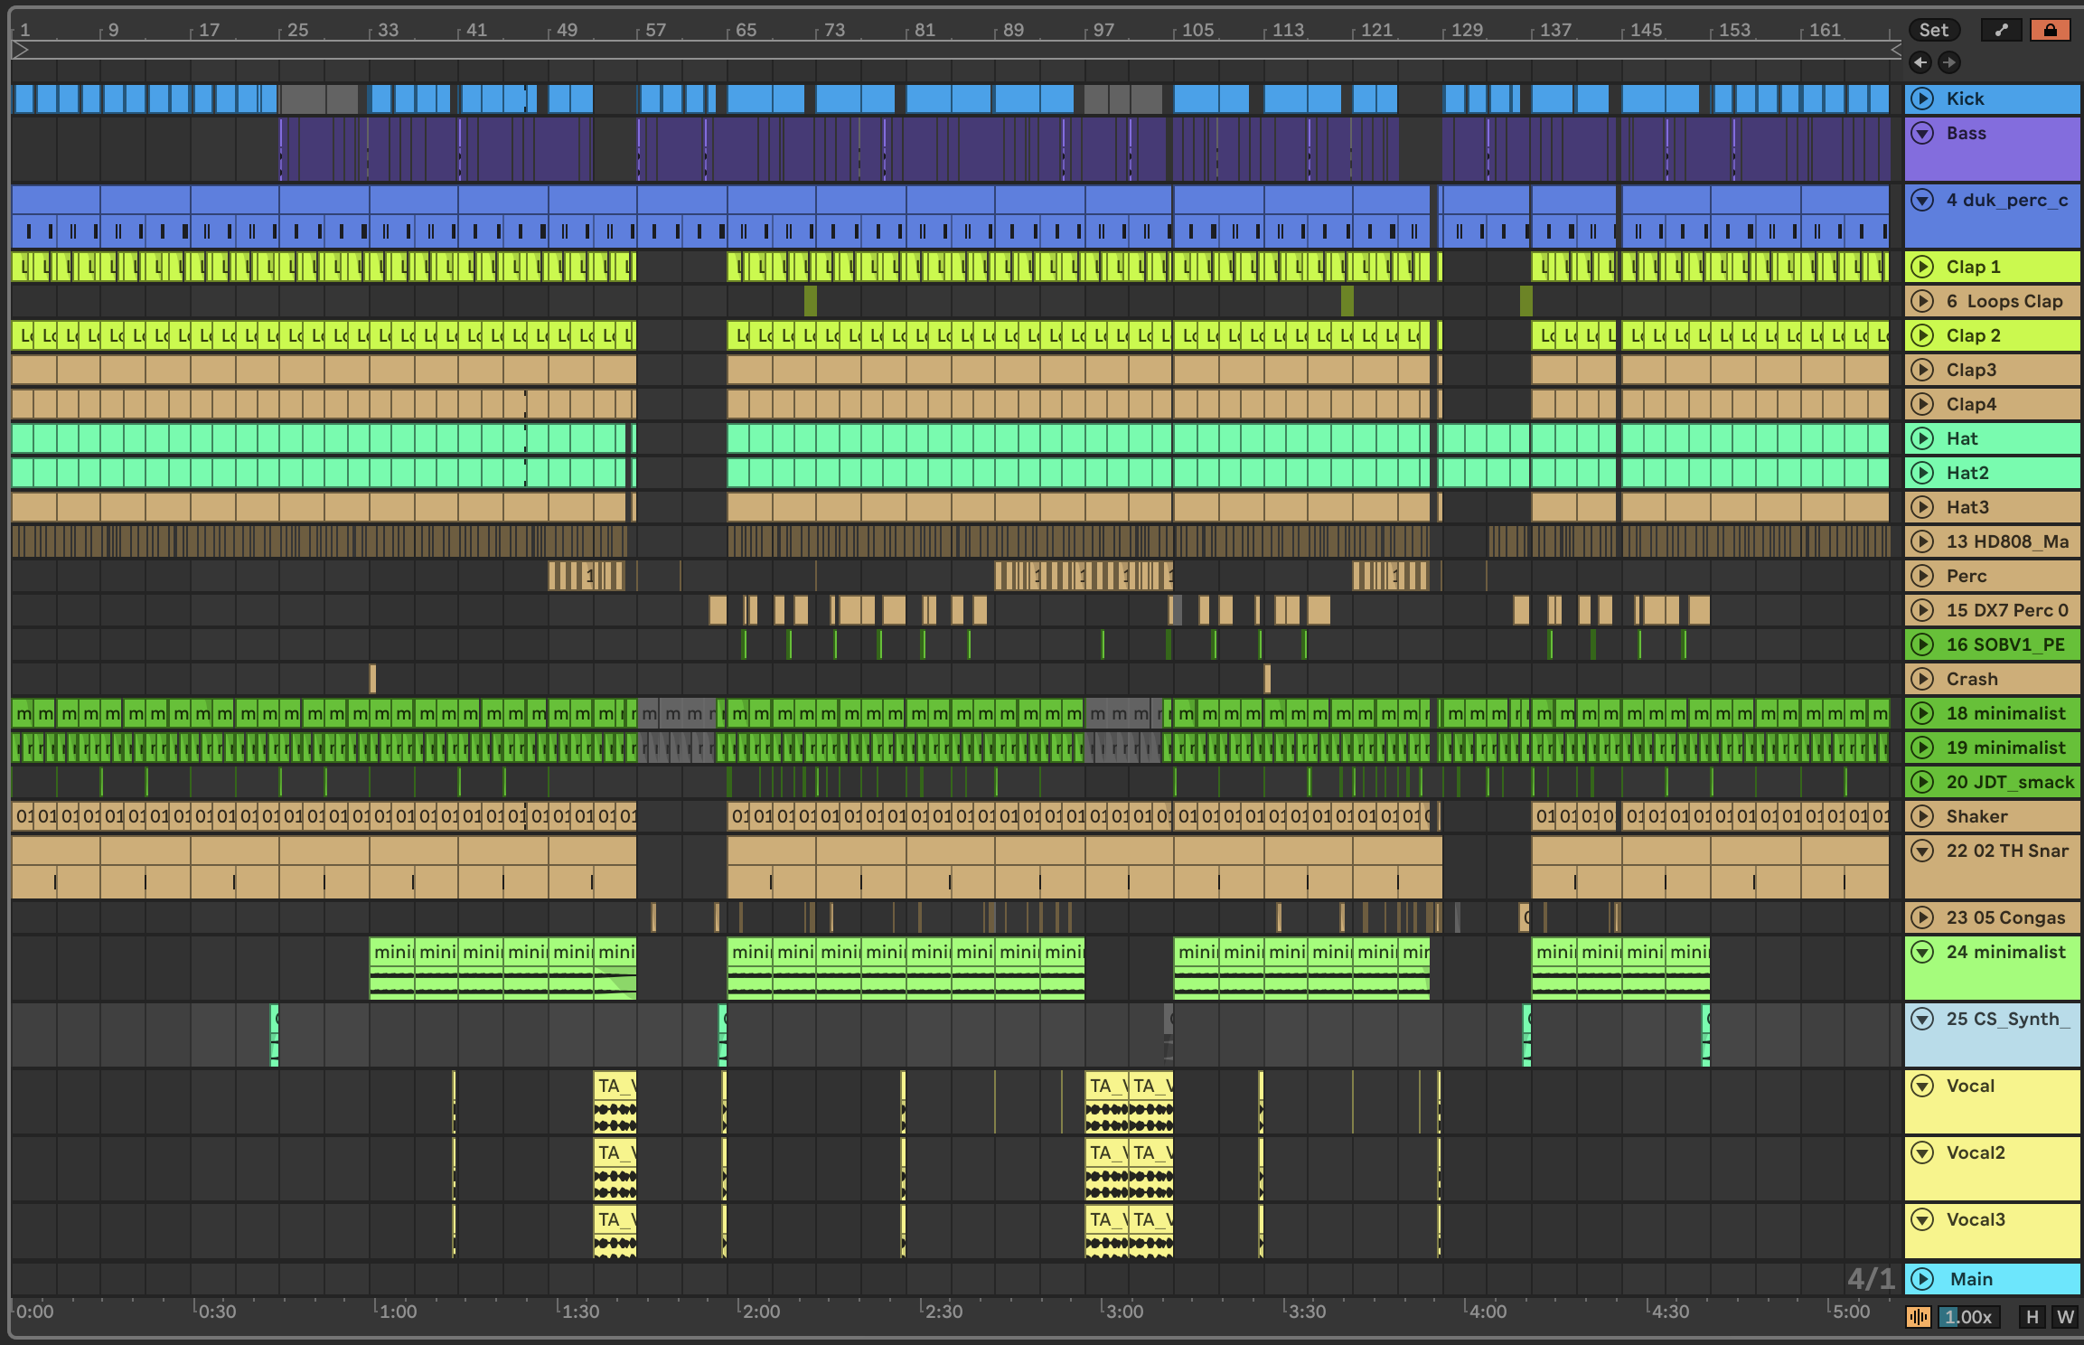This screenshot has width=2084, height=1345.
Task: Unfold the Main track
Action: (1922, 1279)
